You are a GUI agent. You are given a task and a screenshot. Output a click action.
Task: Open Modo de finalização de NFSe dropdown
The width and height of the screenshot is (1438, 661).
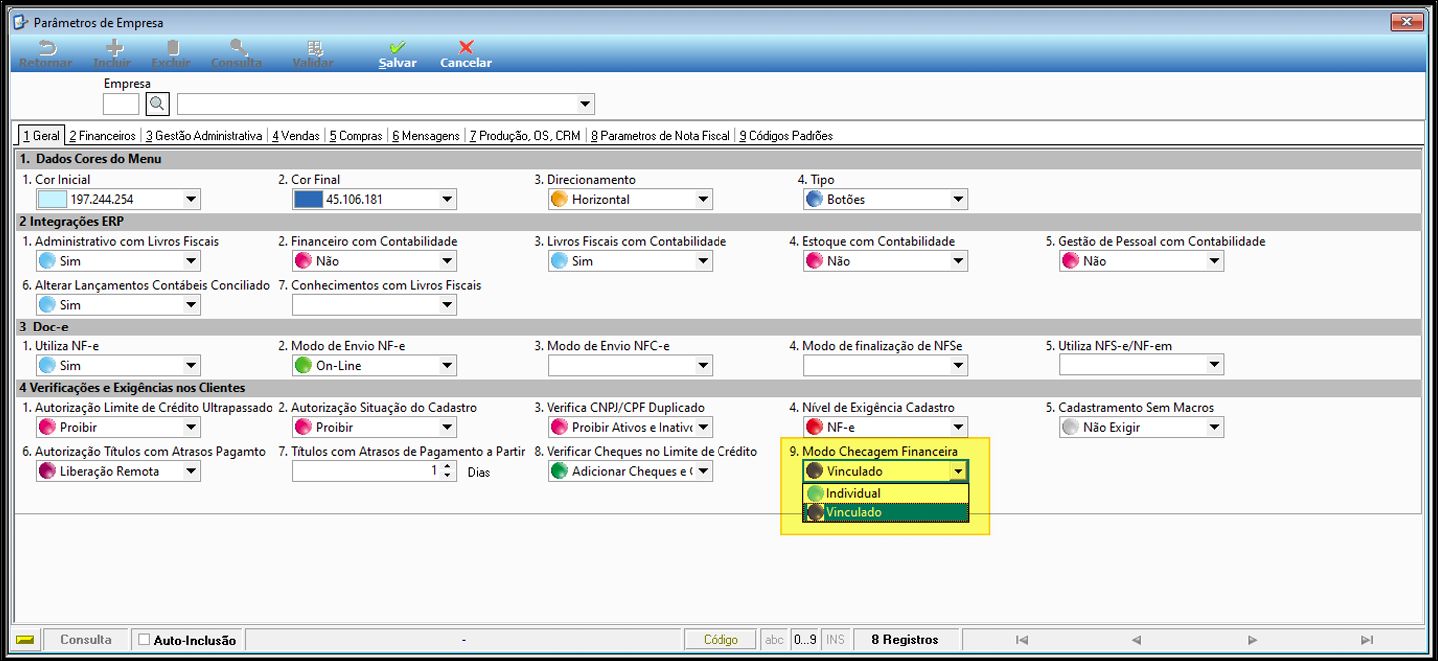(x=958, y=365)
